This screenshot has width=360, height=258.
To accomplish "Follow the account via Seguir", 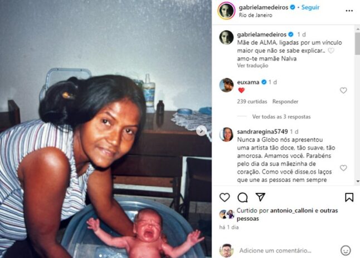I will (x=310, y=7).
